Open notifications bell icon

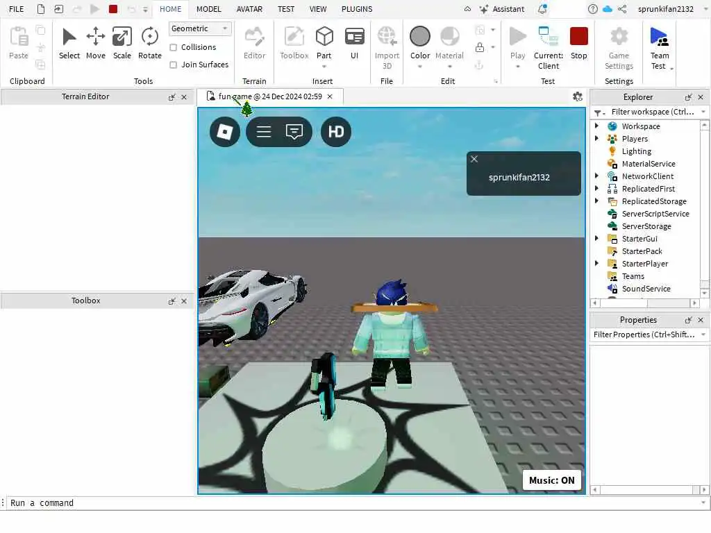point(542,9)
